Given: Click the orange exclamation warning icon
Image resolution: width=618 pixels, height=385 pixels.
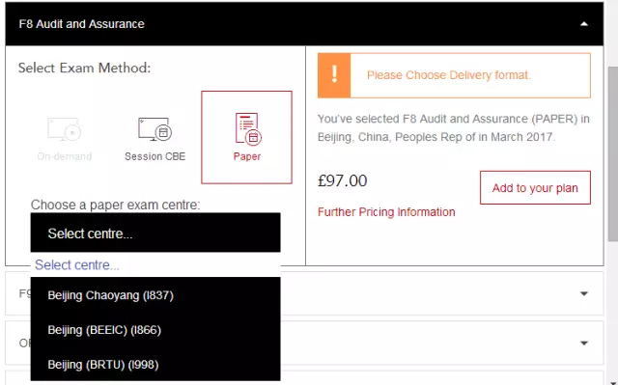Looking at the screenshot, I should click(334, 75).
